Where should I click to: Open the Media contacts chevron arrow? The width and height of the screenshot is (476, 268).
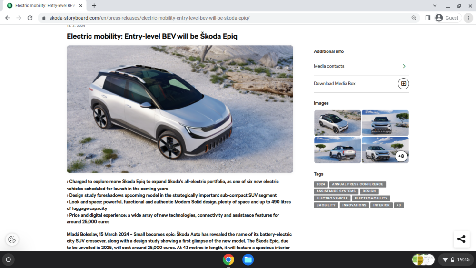(x=404, y=66)
